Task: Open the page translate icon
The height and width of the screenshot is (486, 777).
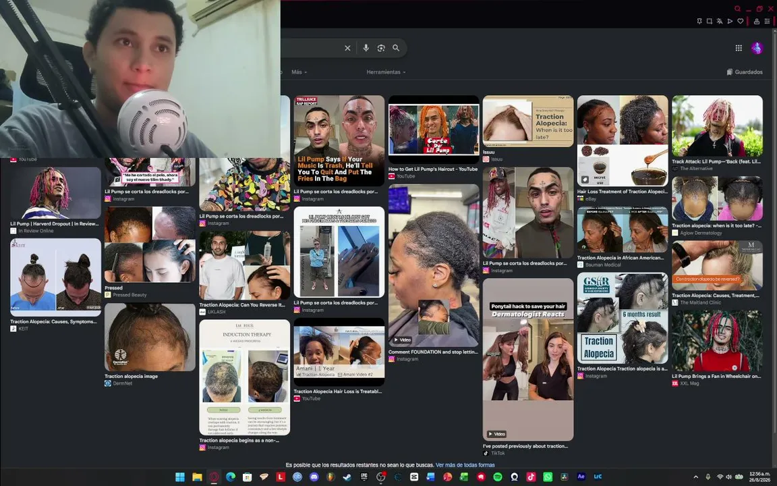Action: [720, 22]
